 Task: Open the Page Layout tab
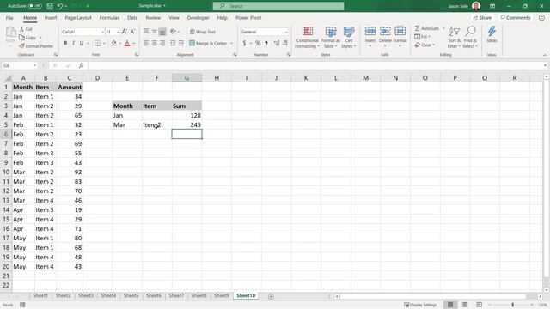click(x=78, y=17)
